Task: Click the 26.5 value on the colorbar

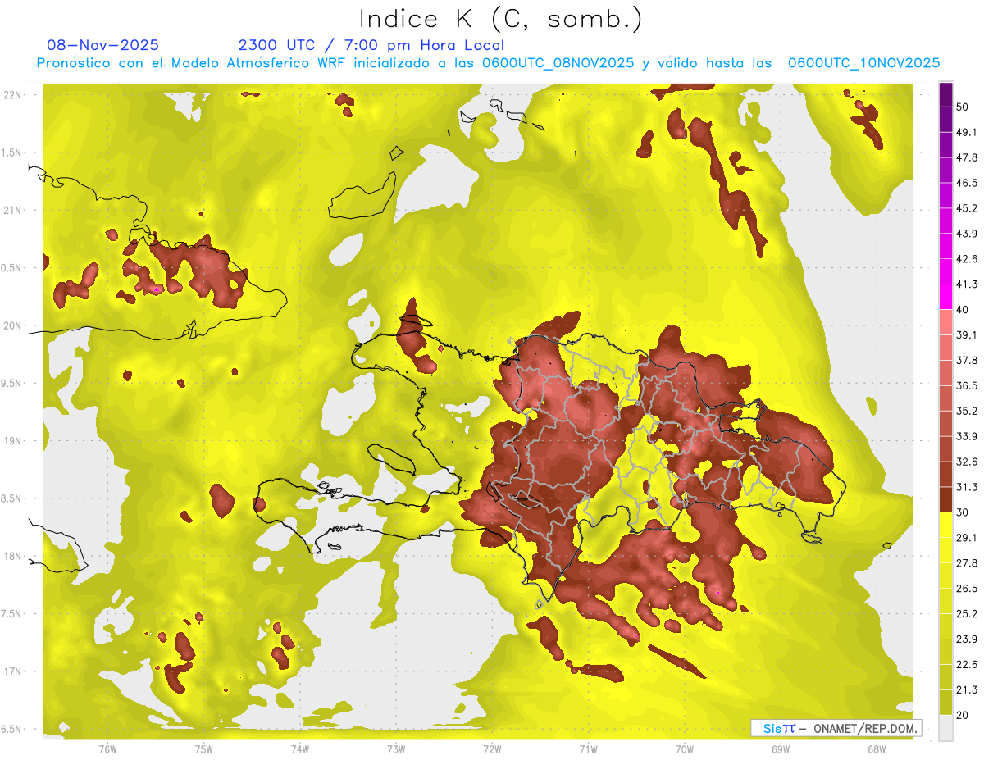Action: tap(967, 589)
